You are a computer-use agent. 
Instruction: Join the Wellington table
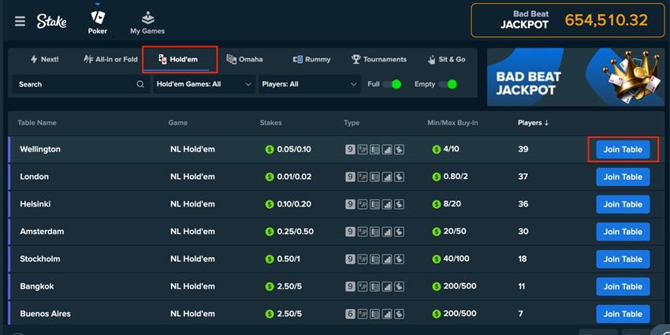click(x=623, y=150)
